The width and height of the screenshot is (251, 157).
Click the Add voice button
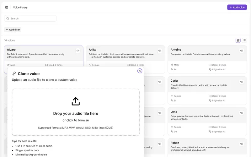point(237,7)
